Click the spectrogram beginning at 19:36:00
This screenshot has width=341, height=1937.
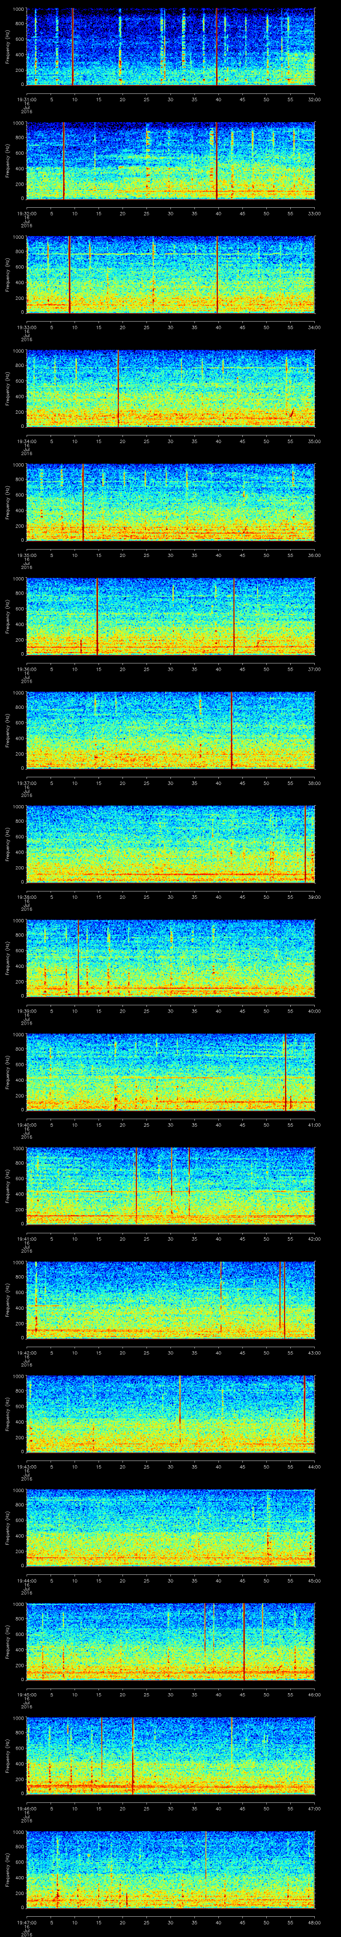(171, 617)
